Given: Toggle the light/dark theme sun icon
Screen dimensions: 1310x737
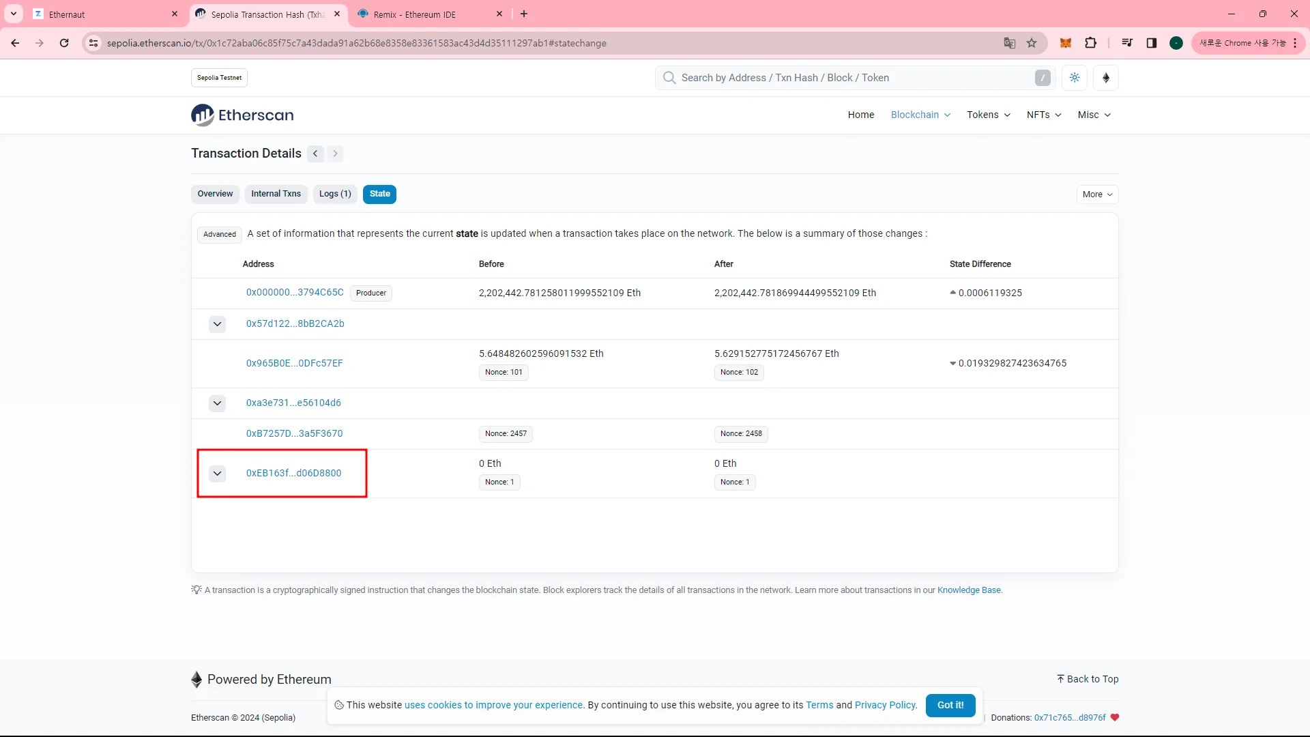Looking at the screenshot, I should (x=1075, y=78).
